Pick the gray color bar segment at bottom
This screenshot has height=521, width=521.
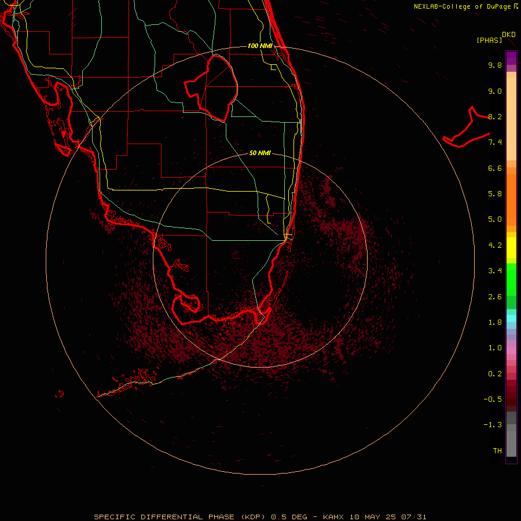(511, 443)
